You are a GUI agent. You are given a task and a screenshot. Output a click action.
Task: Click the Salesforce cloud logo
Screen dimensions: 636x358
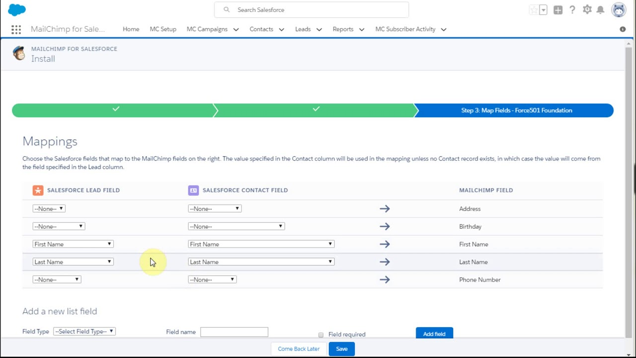click(17, 9)
